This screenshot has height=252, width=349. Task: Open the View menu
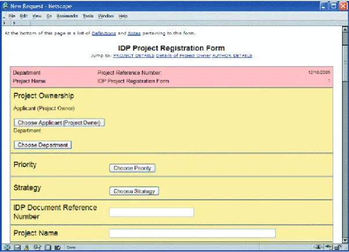point(37,16)
